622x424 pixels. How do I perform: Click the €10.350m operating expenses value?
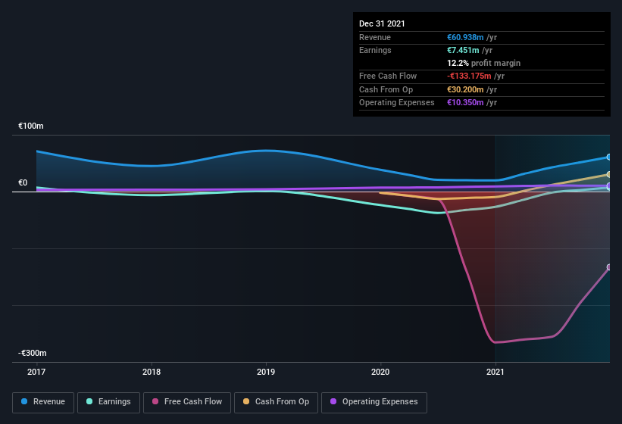(465, 102)
